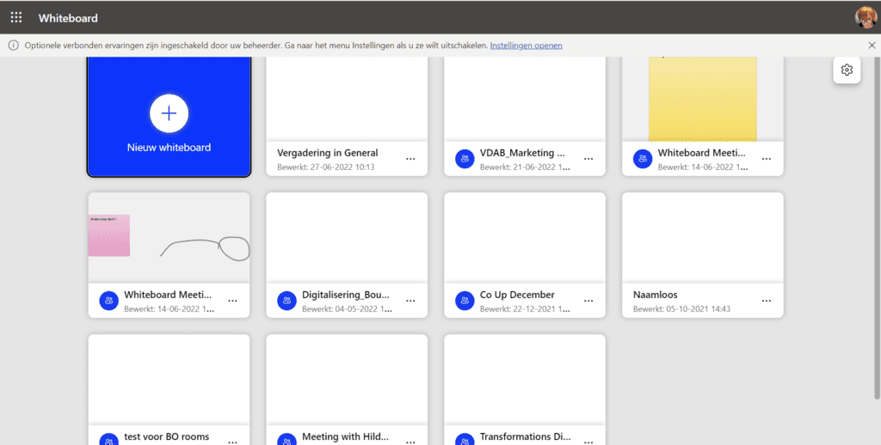
Task: Click the Bewerkt: 22-12-2021 date text
Action: 525,309
